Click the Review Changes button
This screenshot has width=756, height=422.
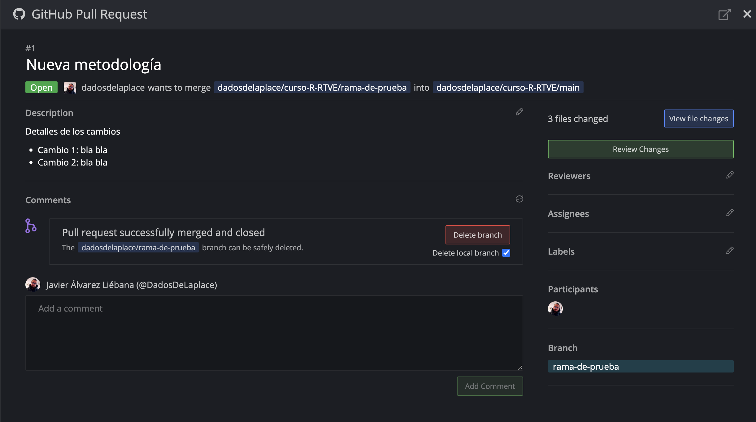(641, 149)
